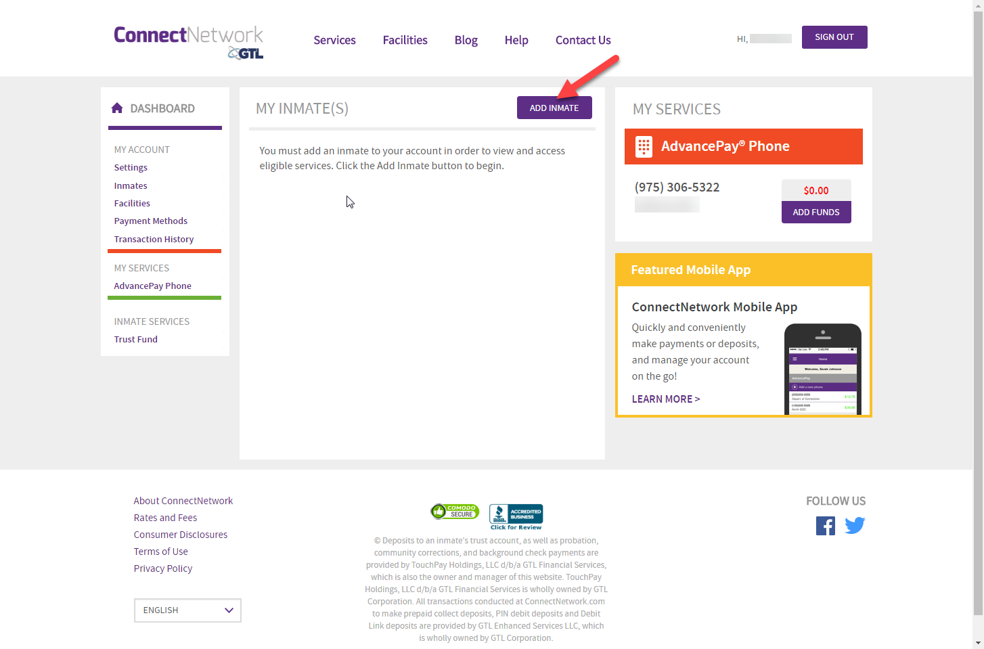The image size is (984, 649).
Task: Go to the Blog page
Action: (x=466, y=40)
